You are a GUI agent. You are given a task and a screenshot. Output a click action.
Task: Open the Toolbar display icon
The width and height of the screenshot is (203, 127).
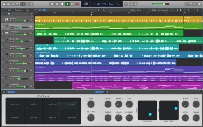pos(17,4)
